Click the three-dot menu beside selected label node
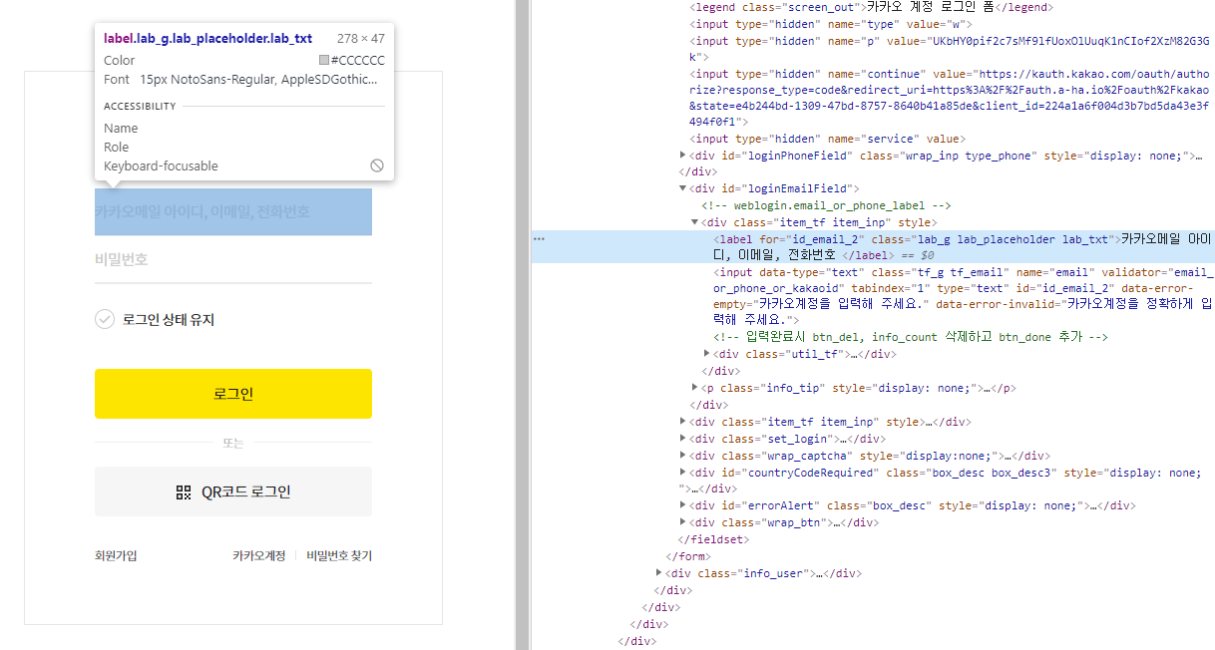Image resolution: width=1215 pixels, height=650 pixels. tap(539, 239)
